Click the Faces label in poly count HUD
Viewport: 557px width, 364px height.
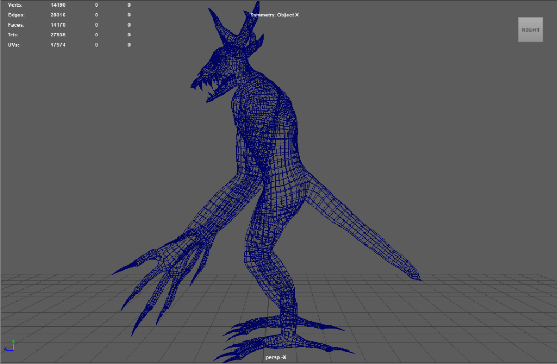tap(16, 25)
